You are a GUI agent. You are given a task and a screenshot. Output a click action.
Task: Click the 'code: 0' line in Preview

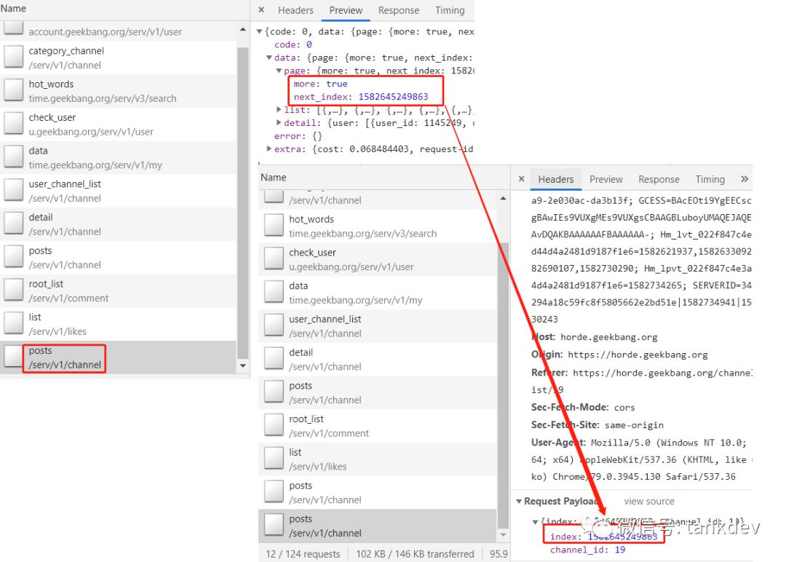293,44
